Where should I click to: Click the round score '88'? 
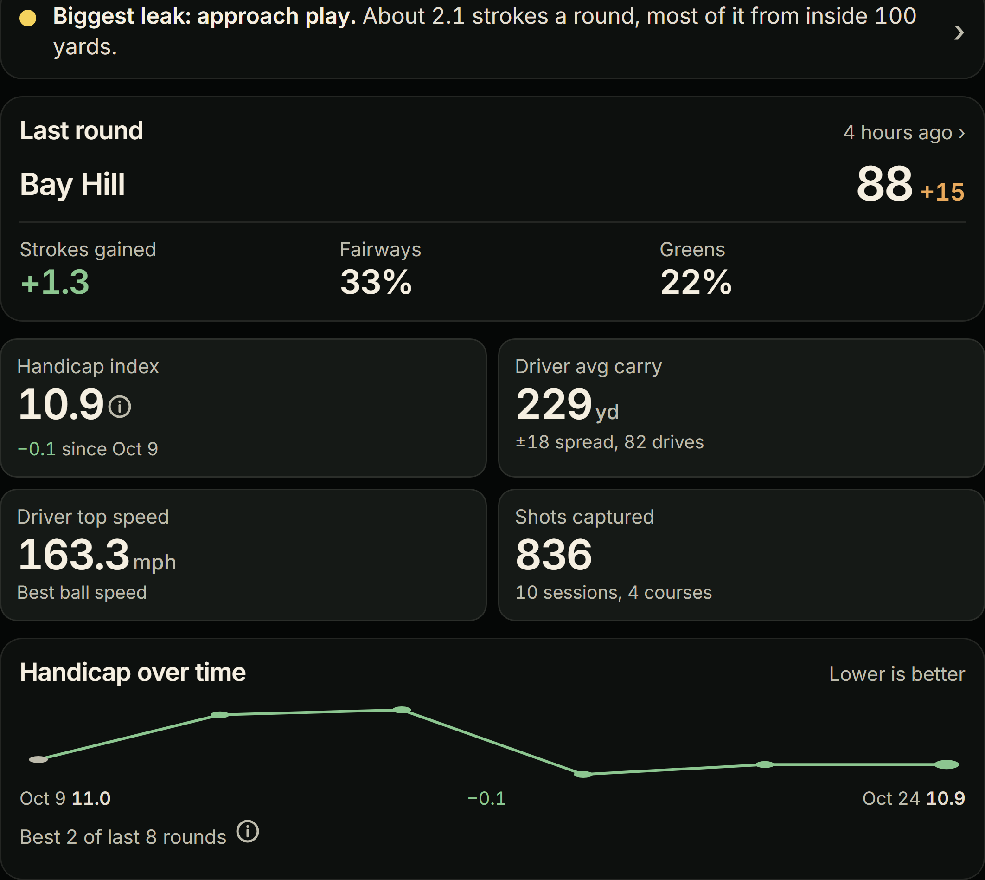884,184
